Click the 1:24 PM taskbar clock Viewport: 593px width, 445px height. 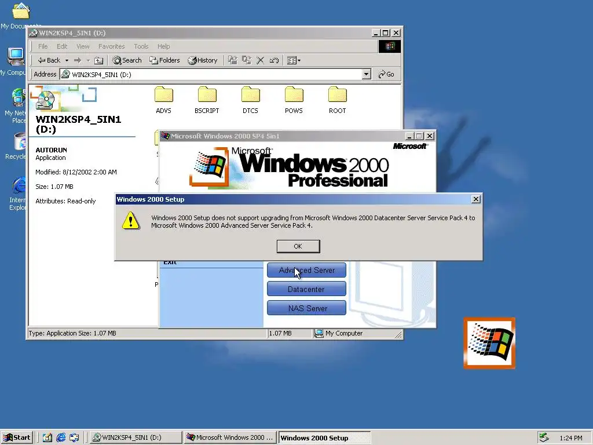coord(570,438)
